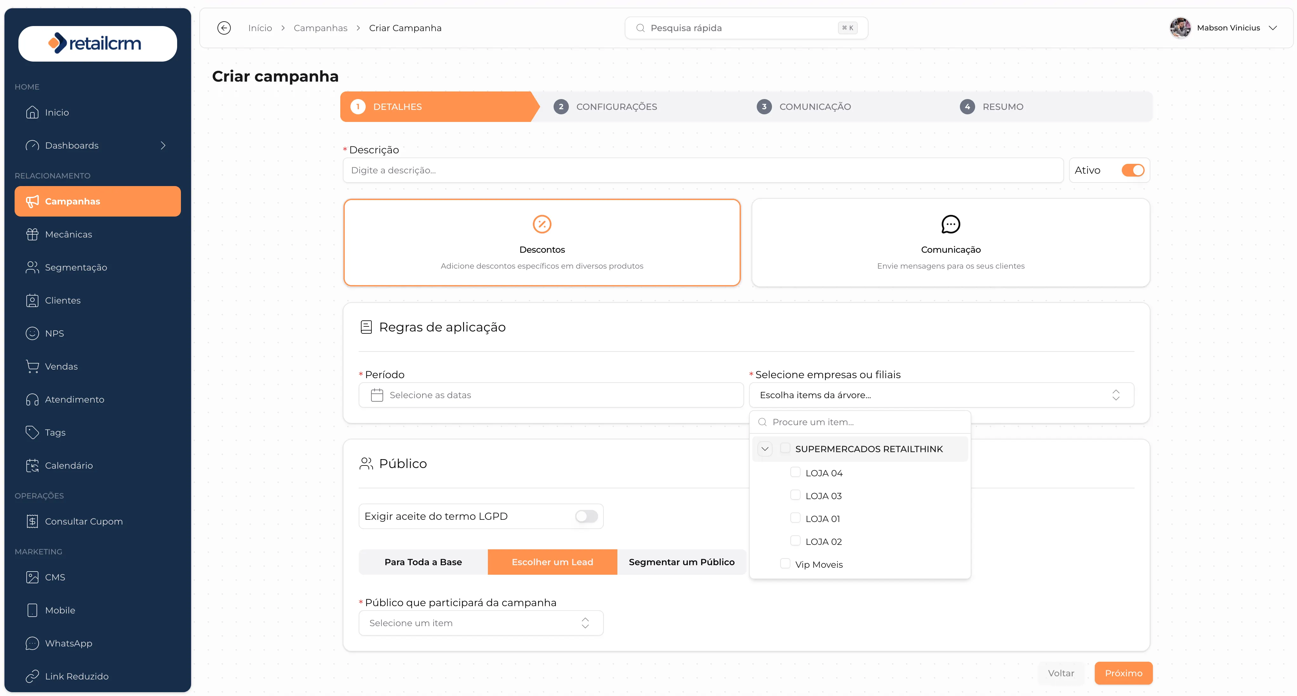Open Vendas cart icon in sidebar
1297x696 pixels.
coord(32,367)
